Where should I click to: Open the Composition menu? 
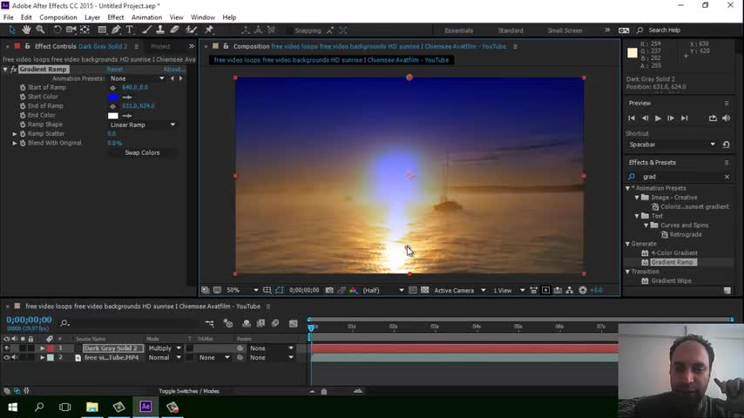click(58, 17)
